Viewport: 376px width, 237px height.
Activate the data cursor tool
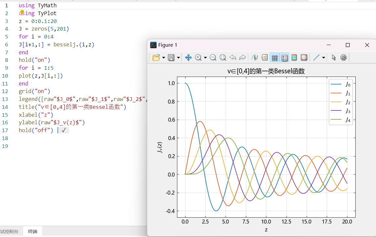[x=255, y=58]
